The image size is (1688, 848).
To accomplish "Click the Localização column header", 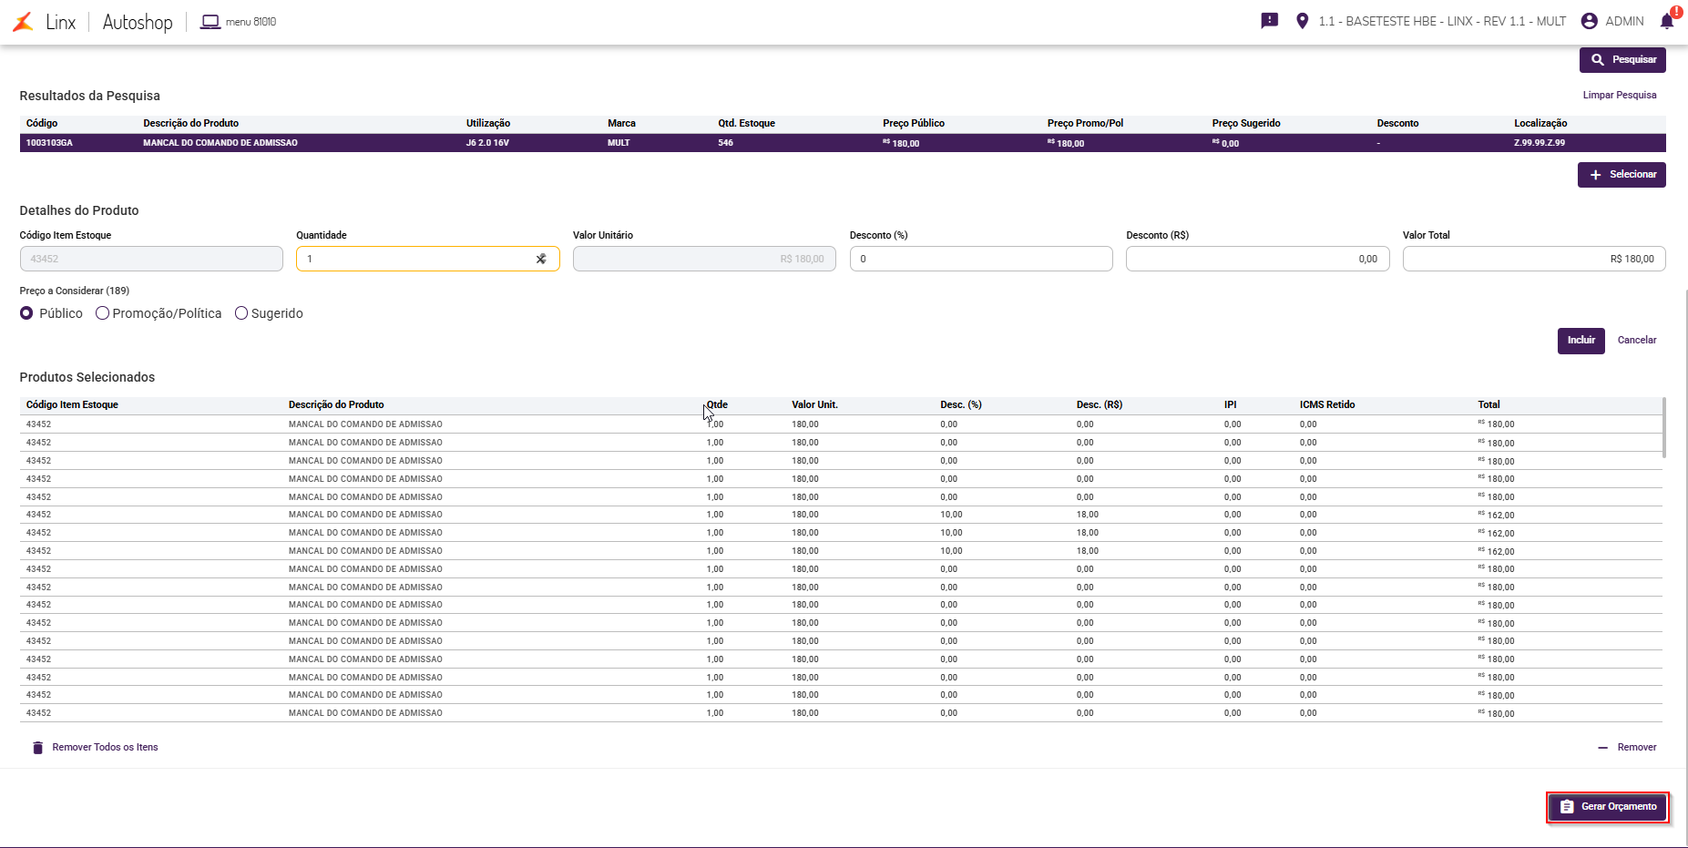I will [x=1540, y=124].
